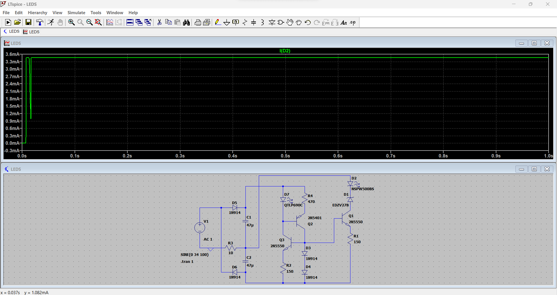Print with the second printer icon
This screenshot has height=295, width=557.
pos(207,22)
